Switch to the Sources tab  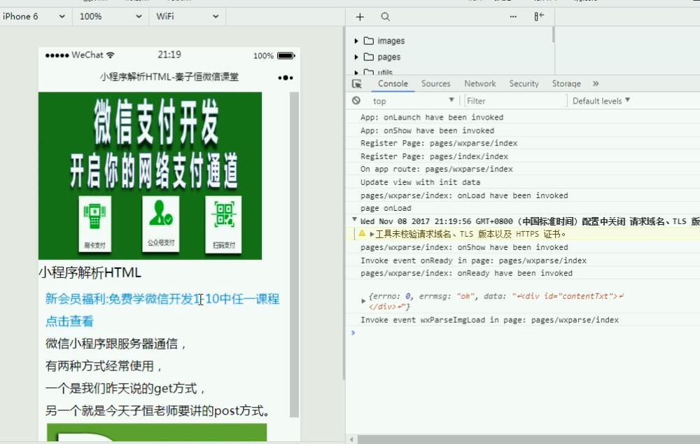[x=435, y=83]
